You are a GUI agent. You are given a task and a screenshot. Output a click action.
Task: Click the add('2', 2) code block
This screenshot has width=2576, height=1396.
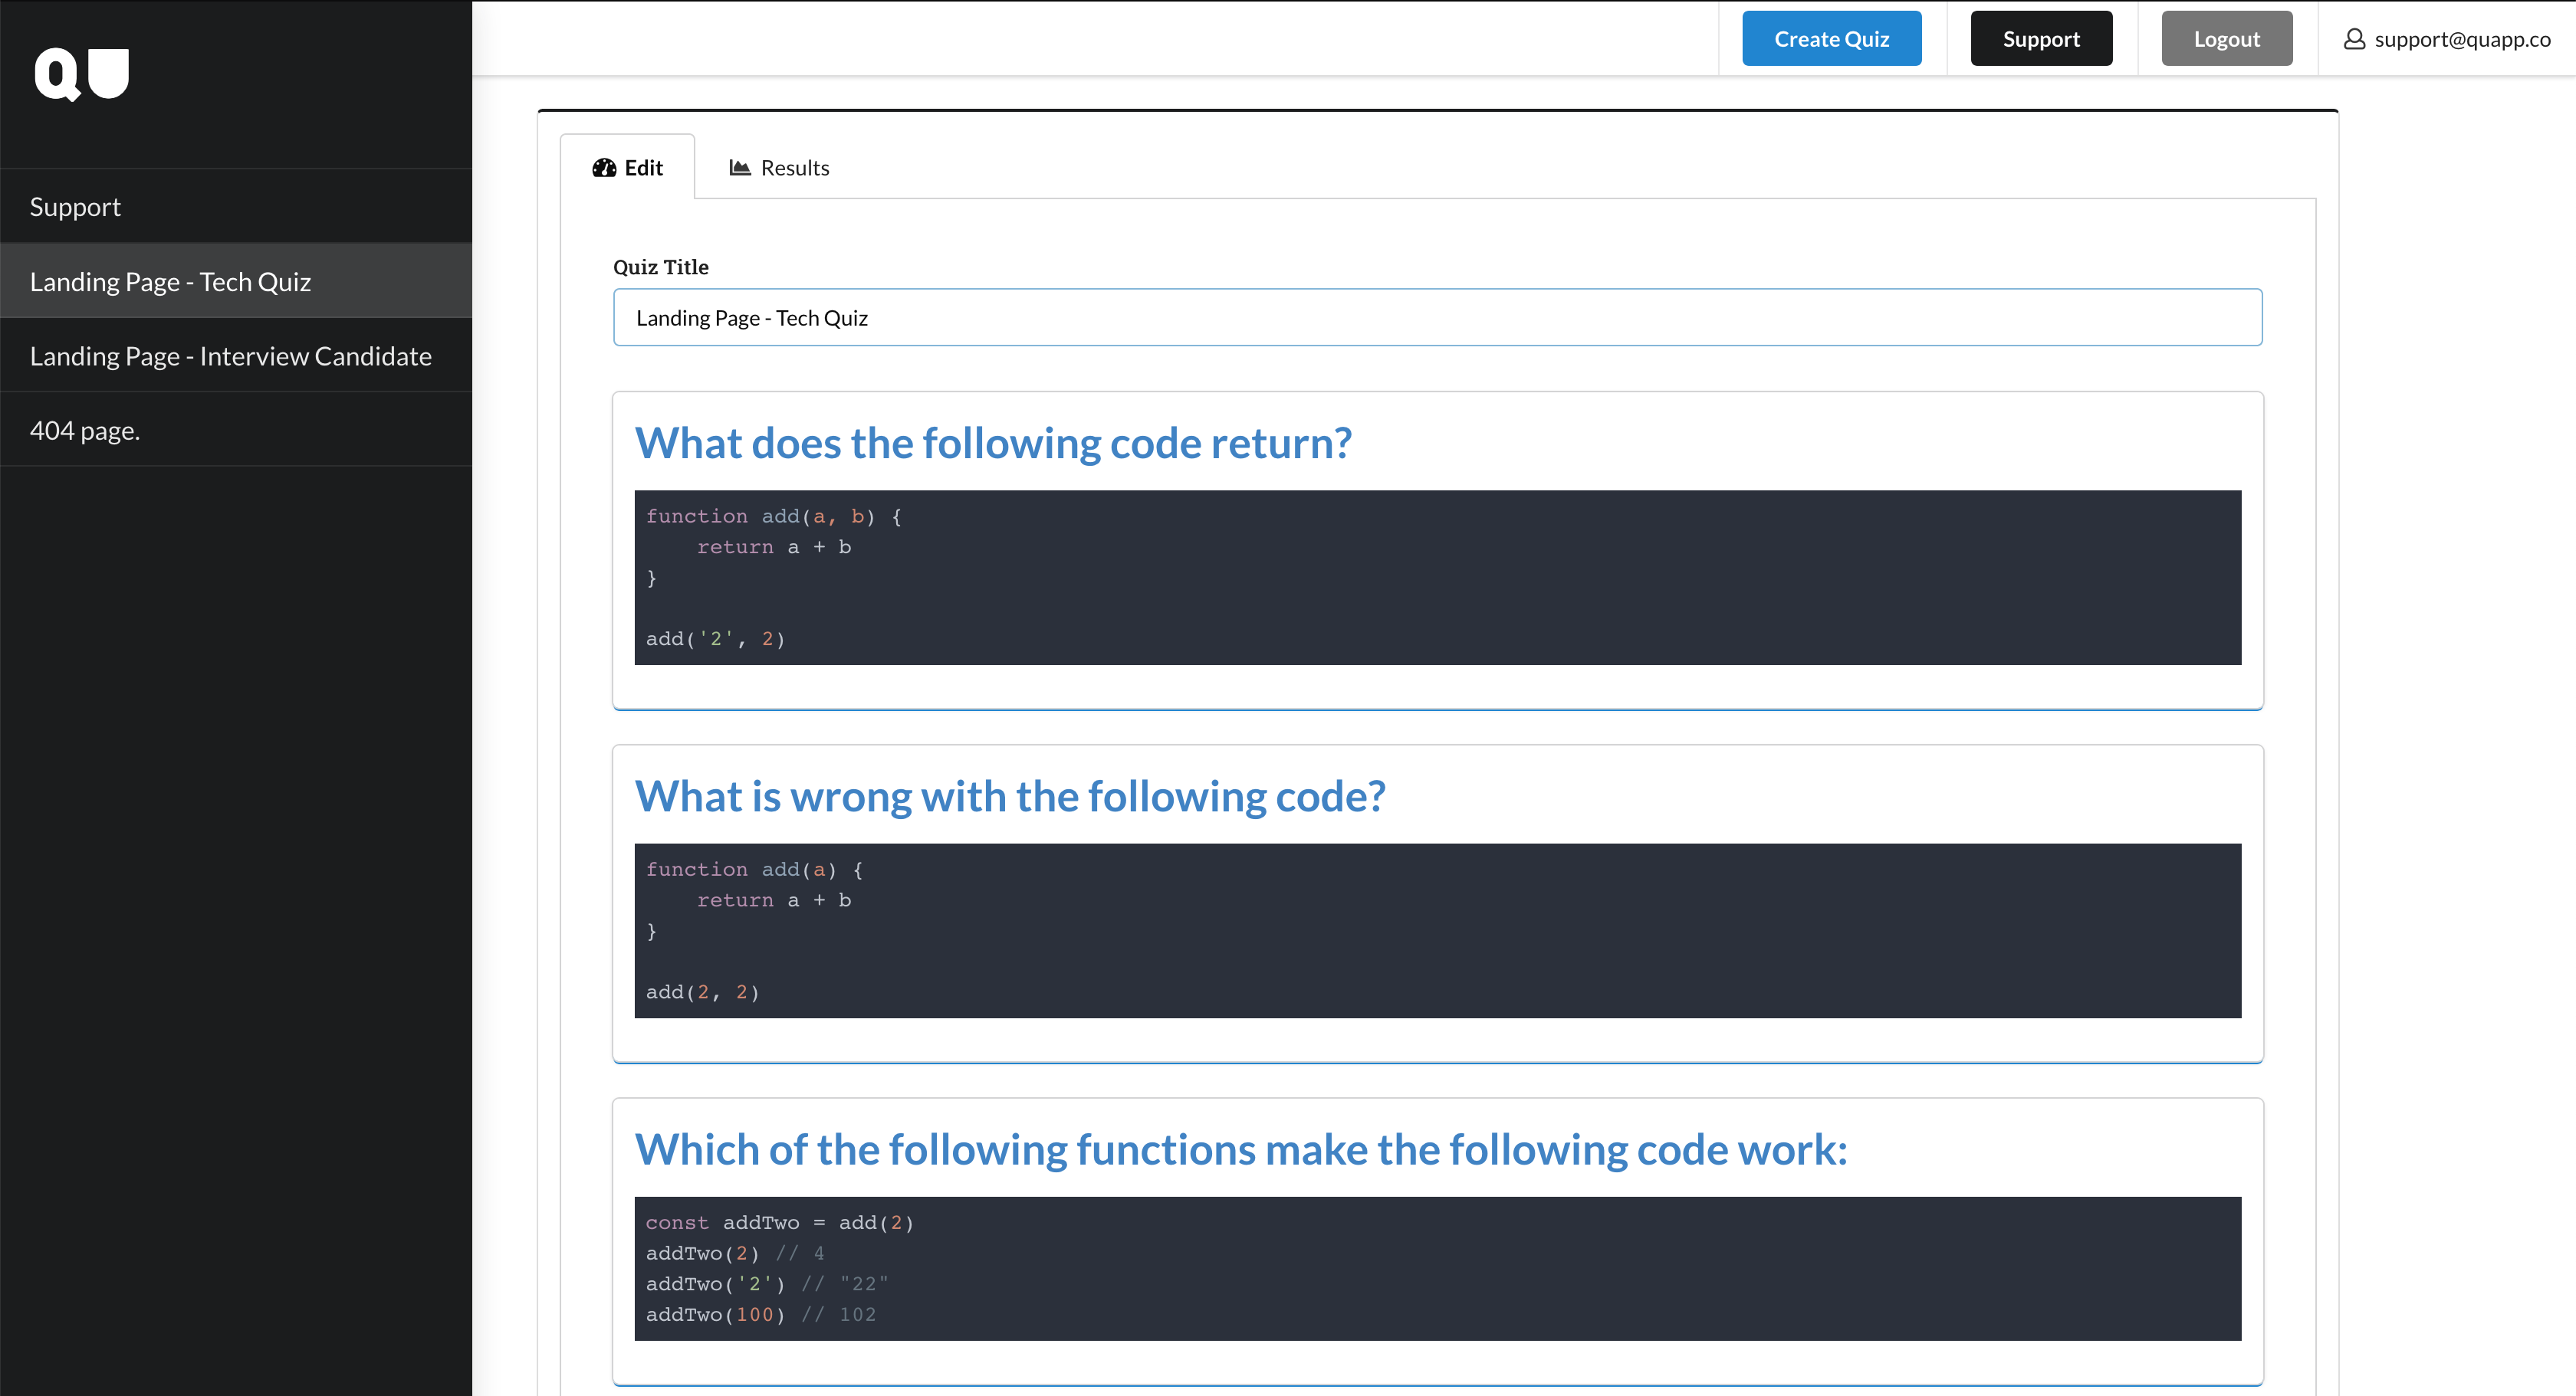[1437, 578]
